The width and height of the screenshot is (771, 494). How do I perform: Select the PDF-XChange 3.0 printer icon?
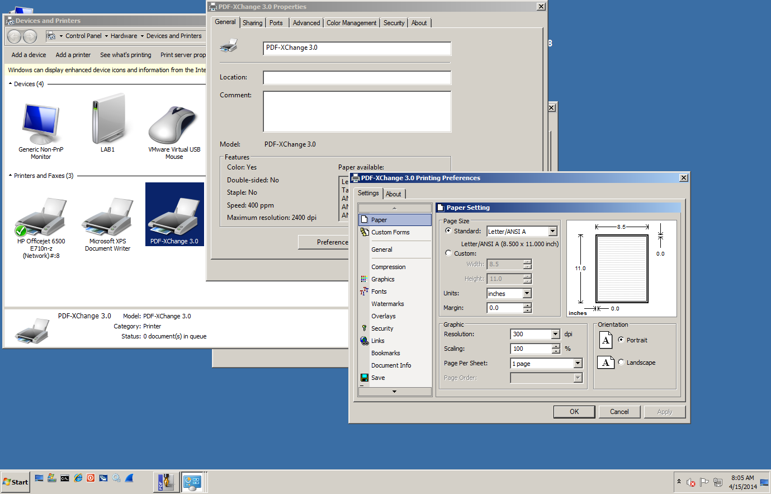174,217
